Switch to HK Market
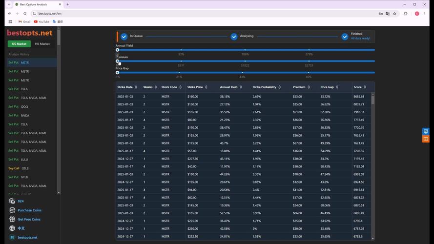The height and width of the screenshot is (244, 434). (x=42, y=44)
